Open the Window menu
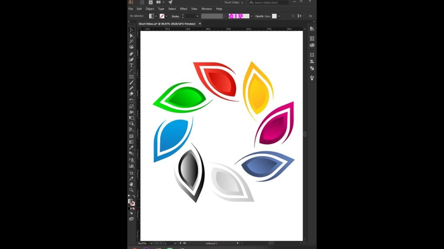Screen dimensions: 444x249 point(207,9)
